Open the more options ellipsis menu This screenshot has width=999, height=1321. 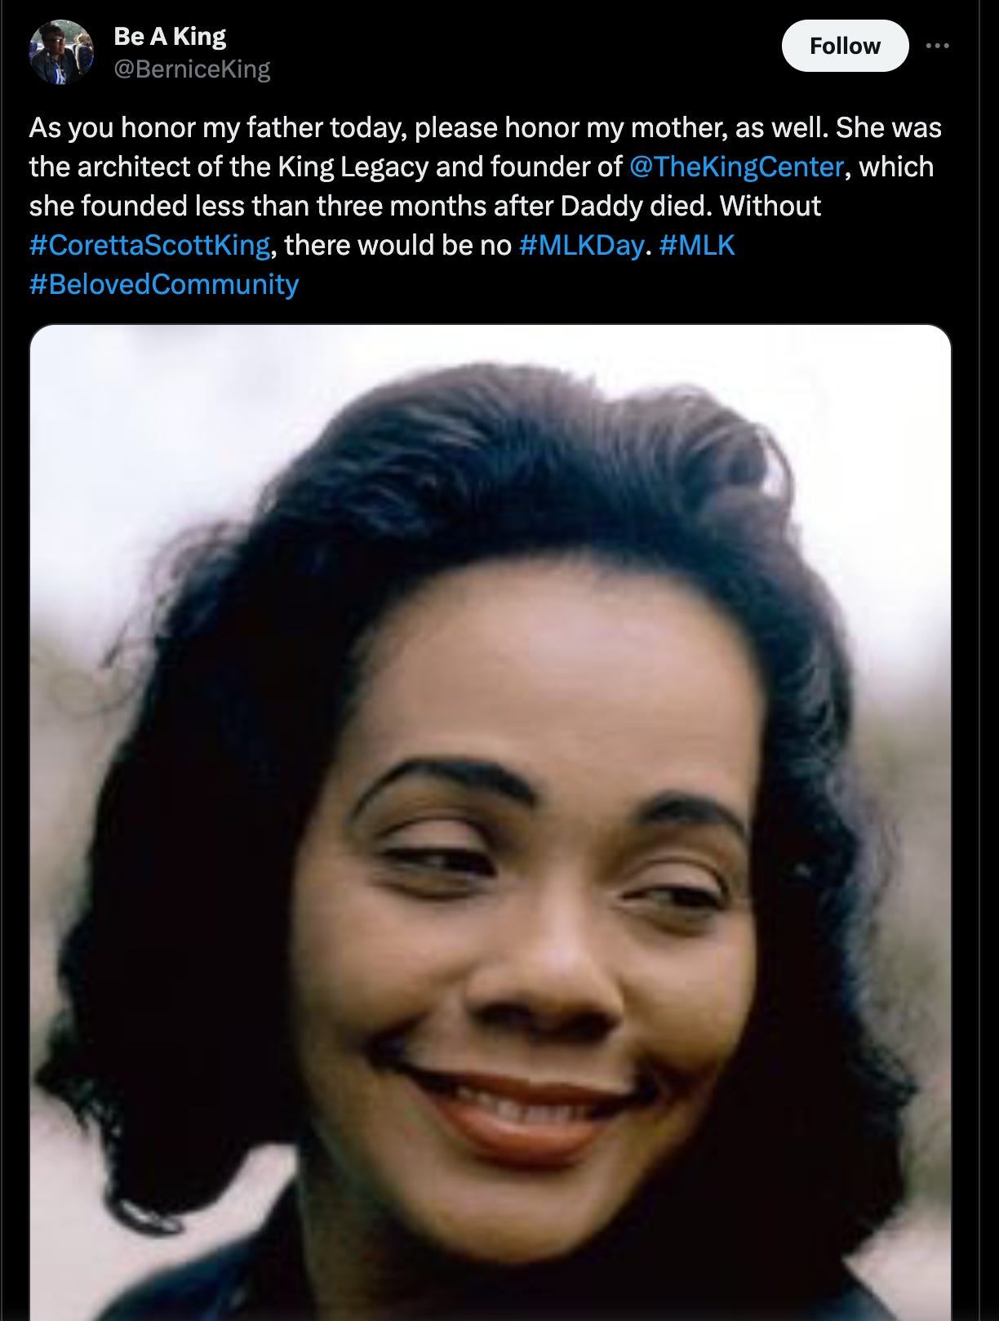coord(937,46)
